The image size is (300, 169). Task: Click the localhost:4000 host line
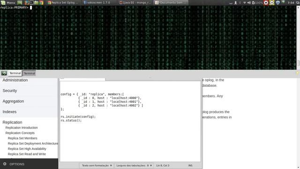[x=110, y=98]
